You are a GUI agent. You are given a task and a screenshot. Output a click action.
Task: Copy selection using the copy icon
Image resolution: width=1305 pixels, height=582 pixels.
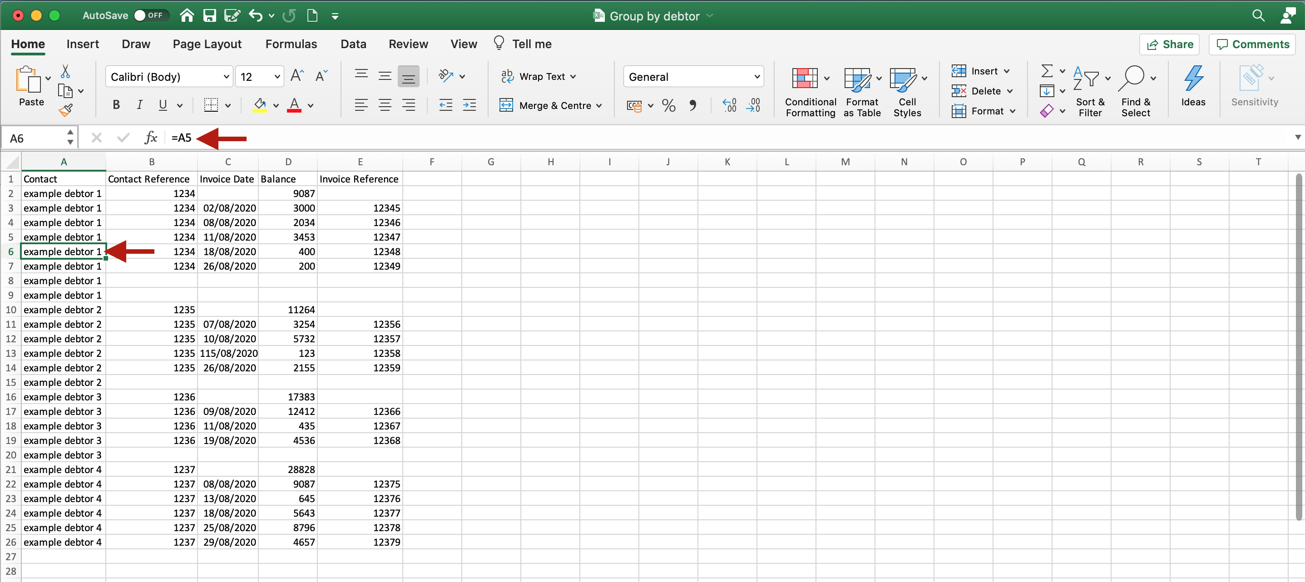tap(65, 91)
